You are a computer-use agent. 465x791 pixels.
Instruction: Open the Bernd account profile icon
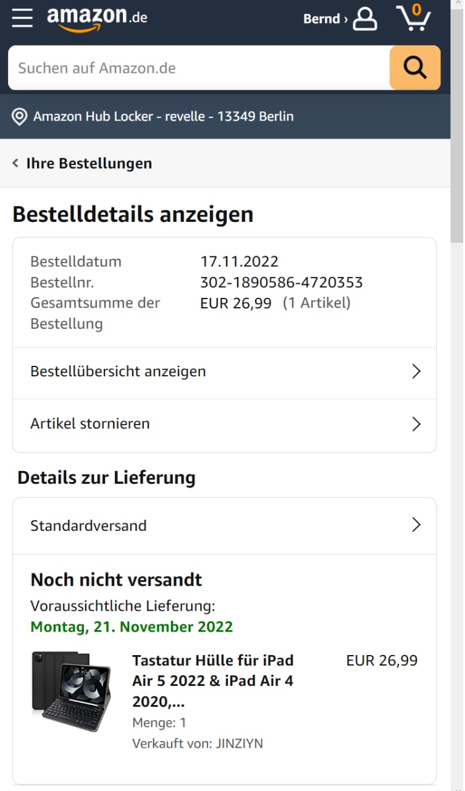364,19
